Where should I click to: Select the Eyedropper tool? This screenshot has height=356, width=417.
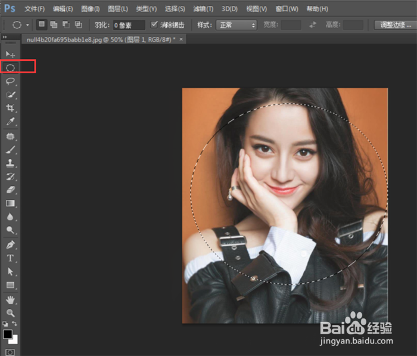click(10, 122)
